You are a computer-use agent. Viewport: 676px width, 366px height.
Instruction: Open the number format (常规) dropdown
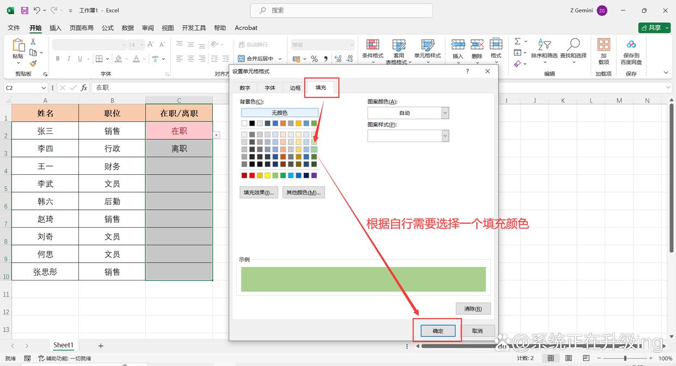(x=352, y=45)
